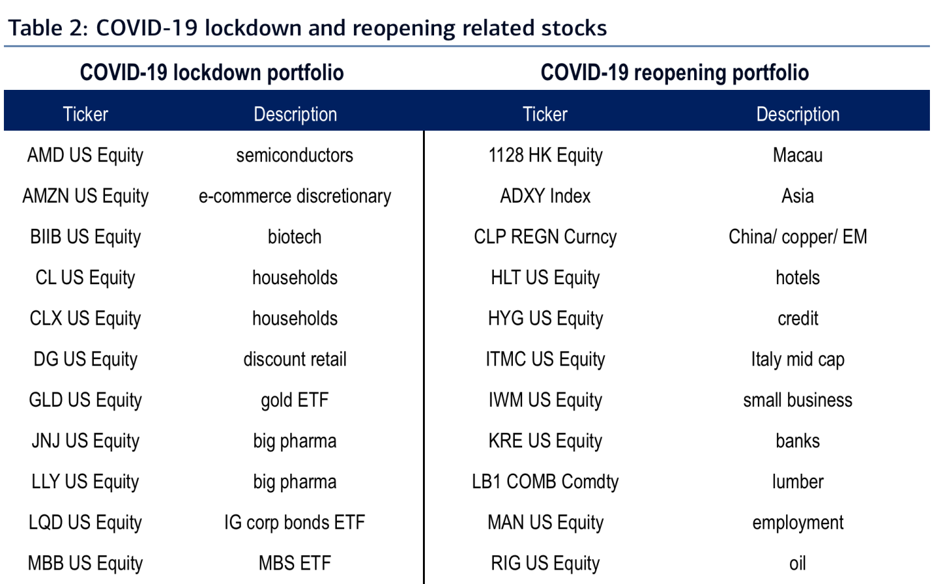Screen dimensions: 945x584
Task: Click the 1128 HK Equity ticker
Action: (545, 156)
